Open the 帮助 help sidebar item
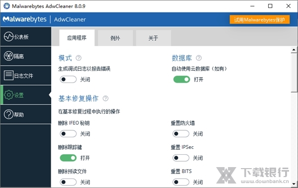 coord(26,114)
